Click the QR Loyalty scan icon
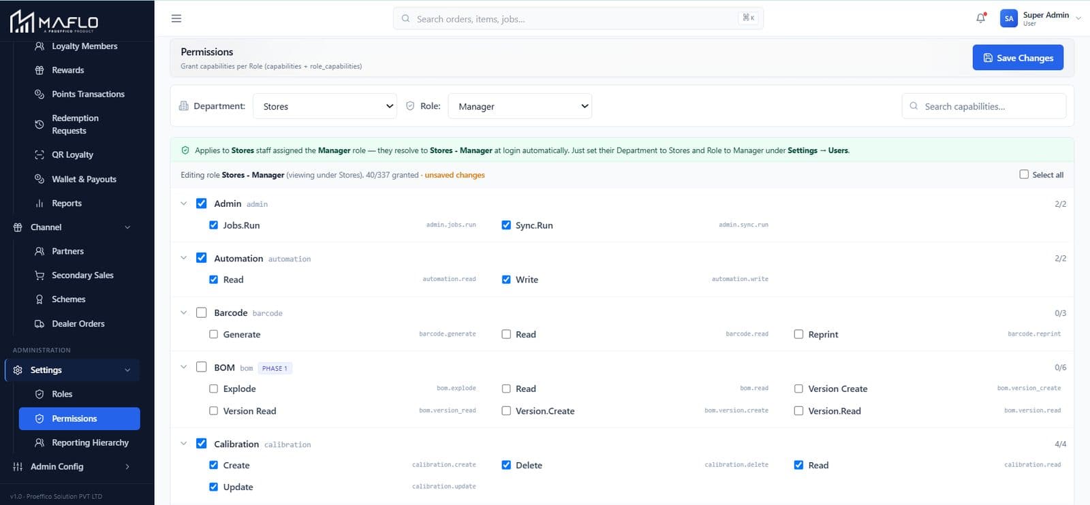Viewport: 1090px width, 505px height. pyautogui.click(x=40, y=154)
